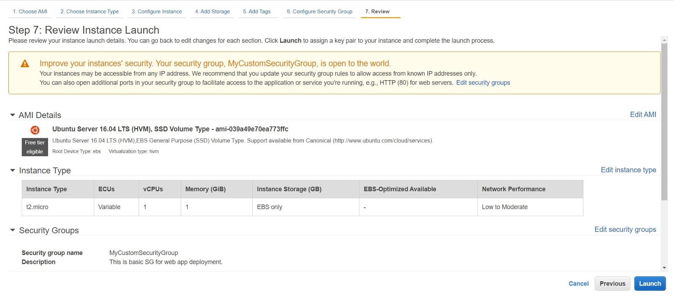Go to the Choose AMI step tab
Viewport: 674px width, 297px height.
tap(30, 11)
